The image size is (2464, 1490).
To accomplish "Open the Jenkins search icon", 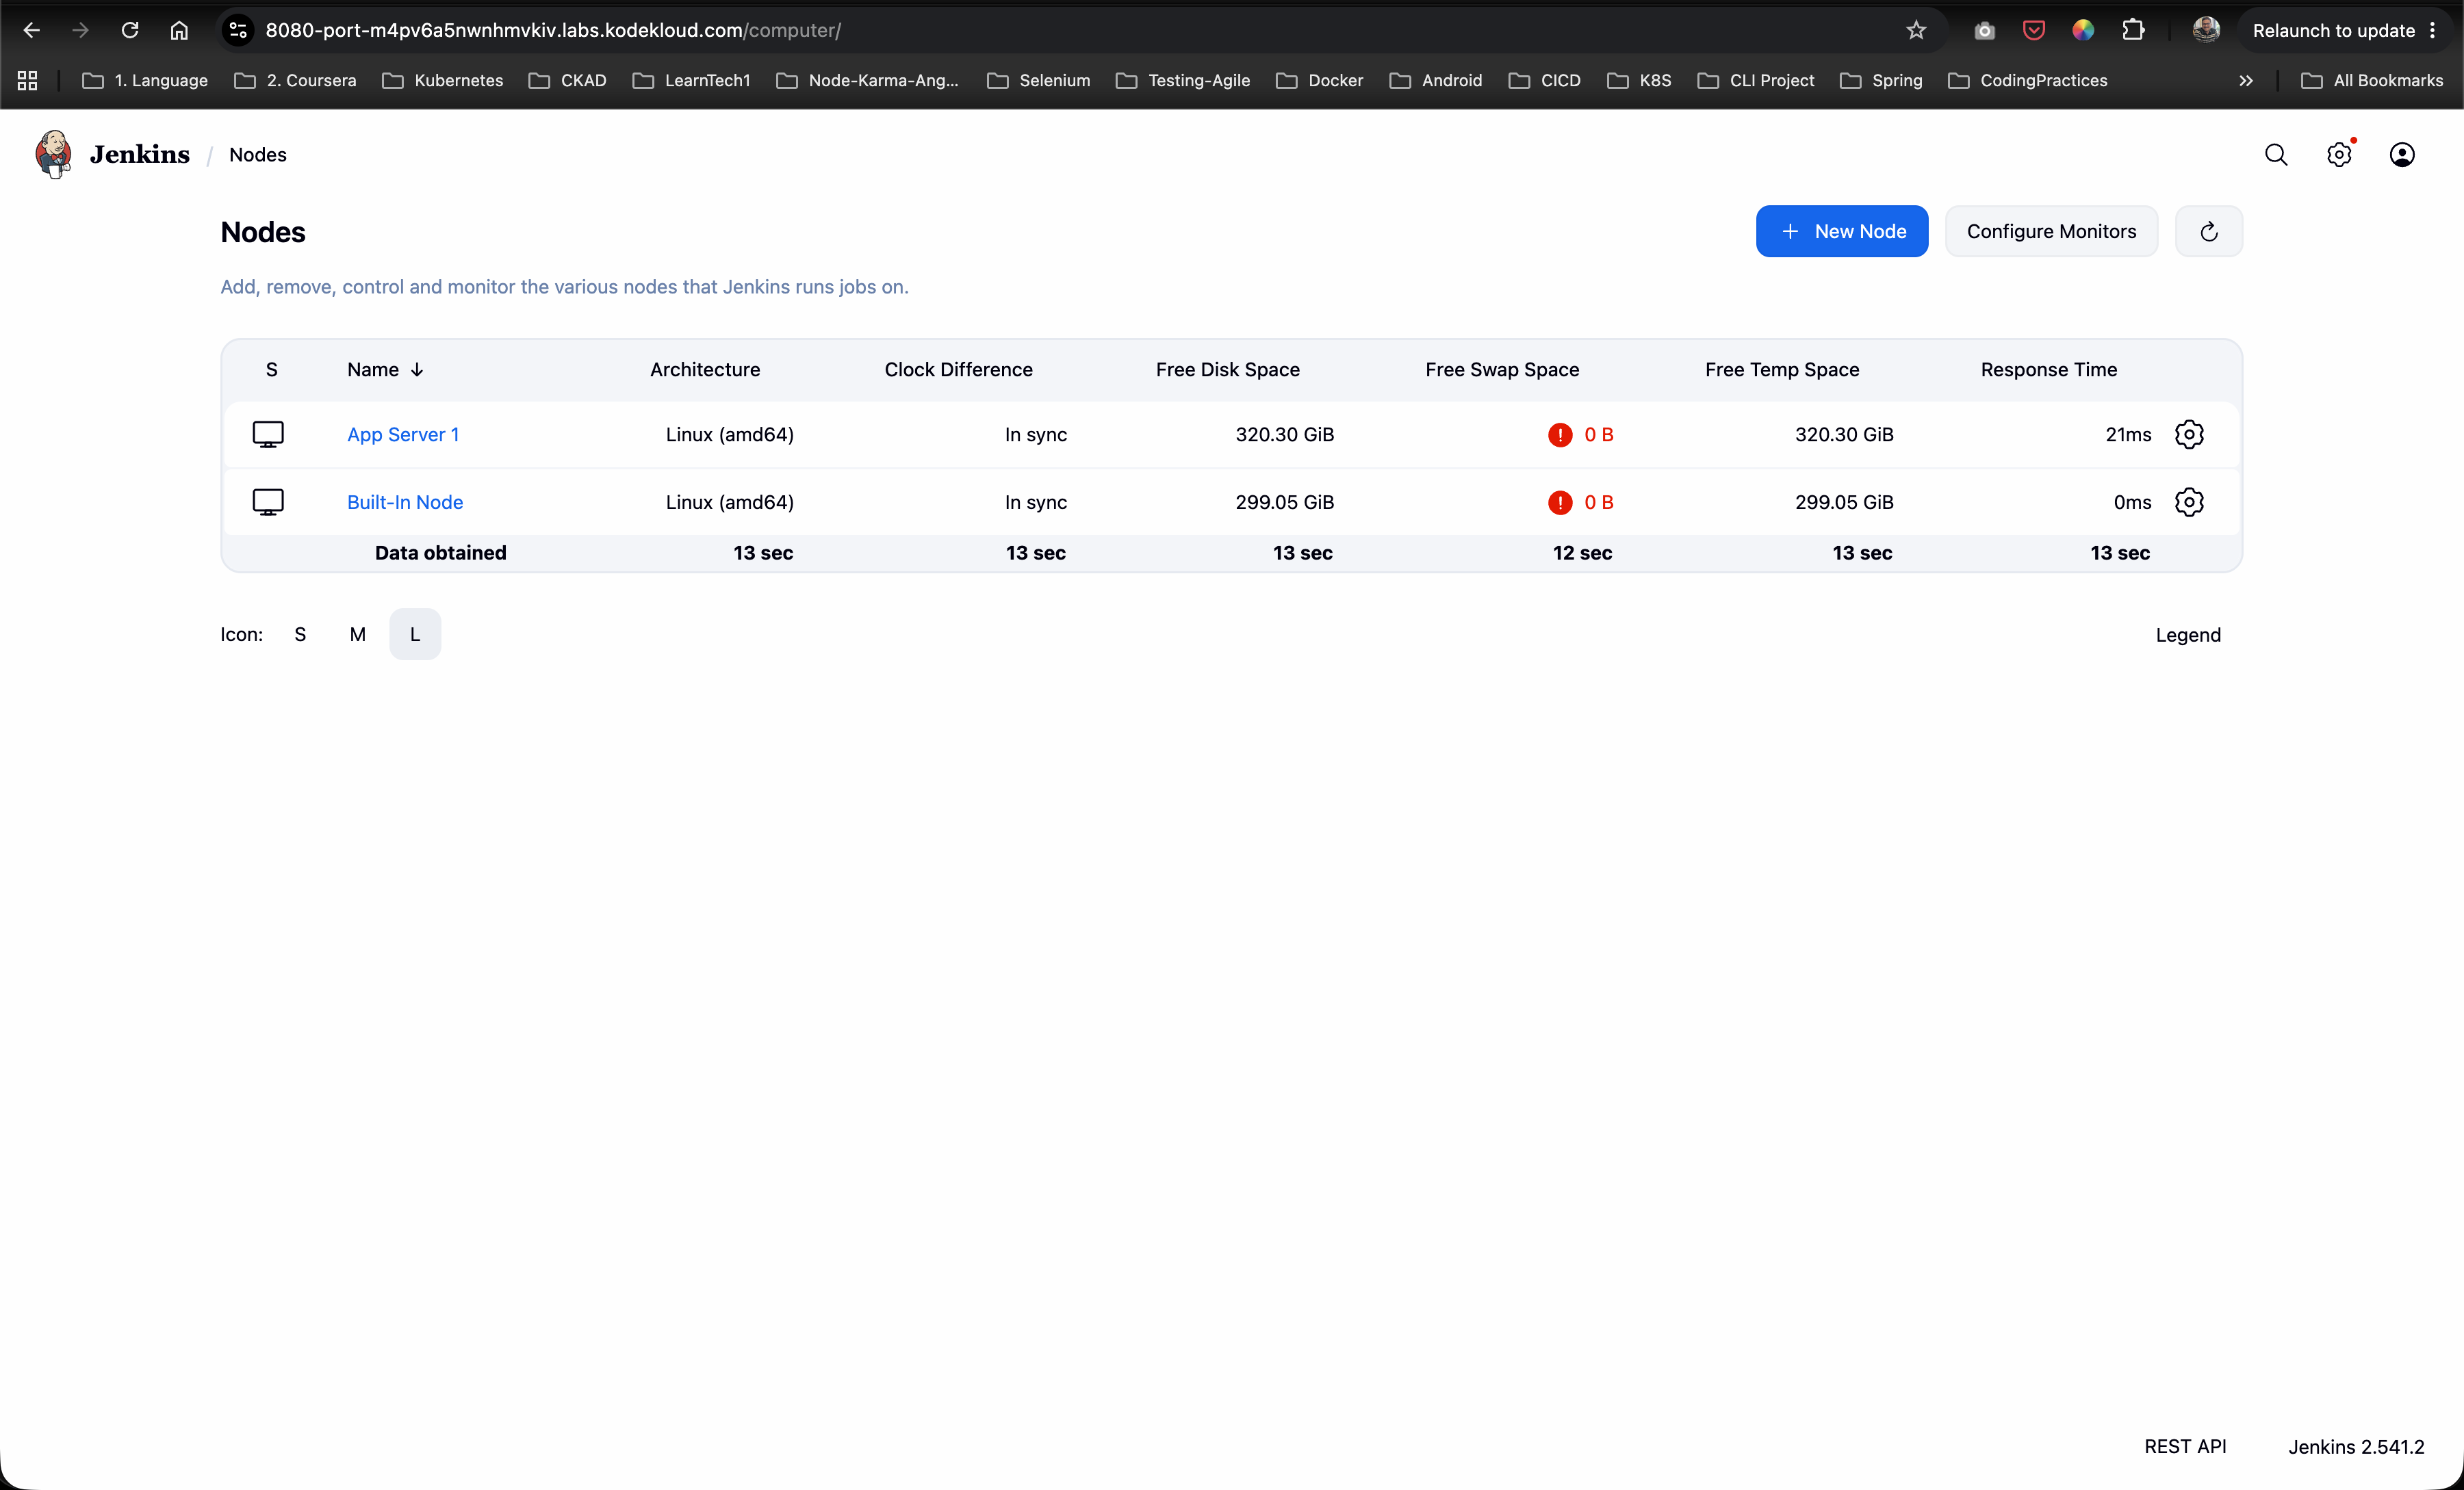I will coord(2276,154).
